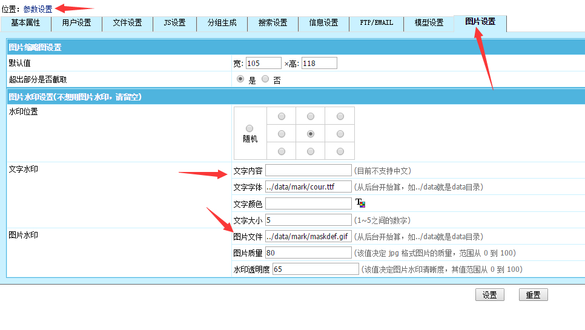Switch to 搜索设置 tab
This screenshot has height=330, width=585.
pos(273,23)
